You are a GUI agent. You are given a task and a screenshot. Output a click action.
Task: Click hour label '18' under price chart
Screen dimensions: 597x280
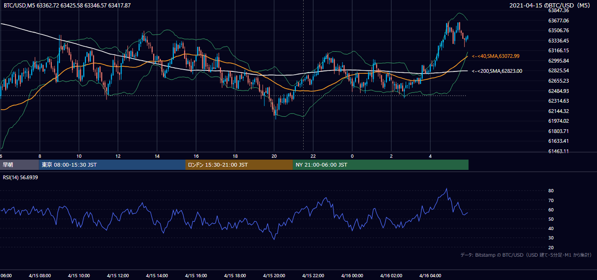(x=235, y=156)
